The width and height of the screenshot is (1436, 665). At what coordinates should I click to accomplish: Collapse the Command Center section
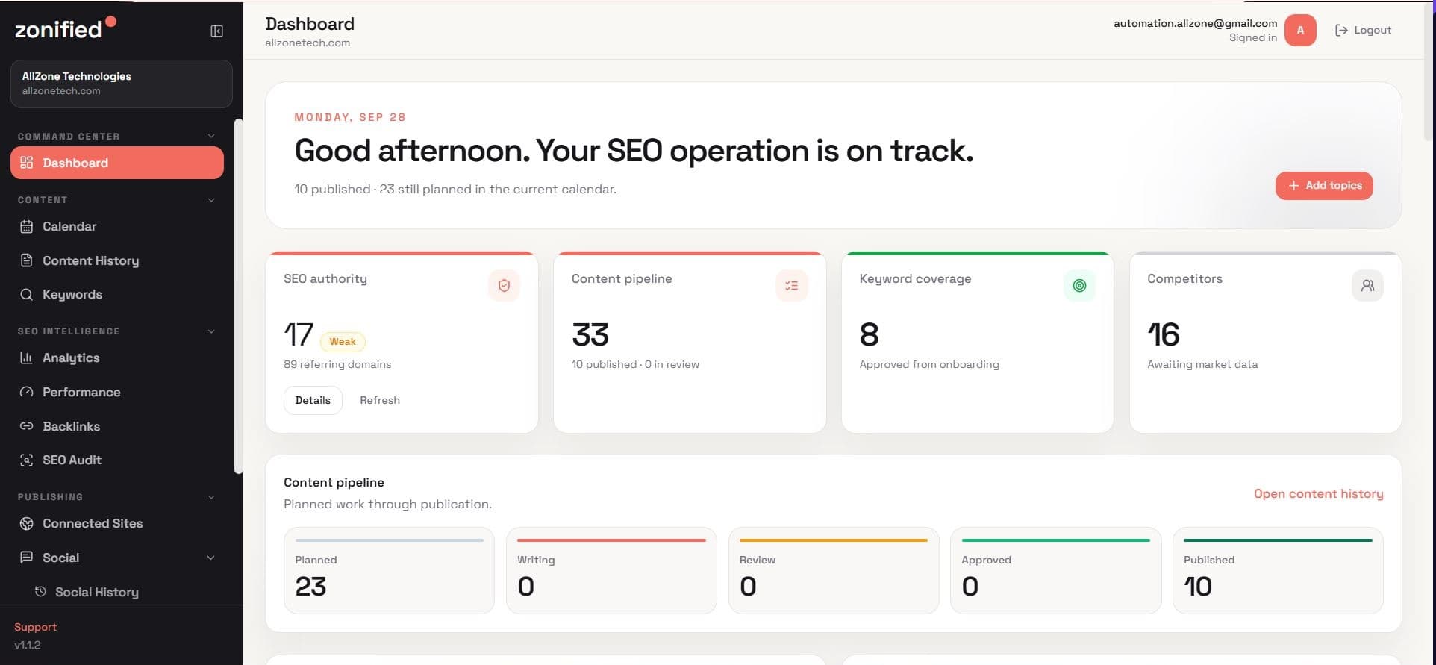tap(211, 136)
